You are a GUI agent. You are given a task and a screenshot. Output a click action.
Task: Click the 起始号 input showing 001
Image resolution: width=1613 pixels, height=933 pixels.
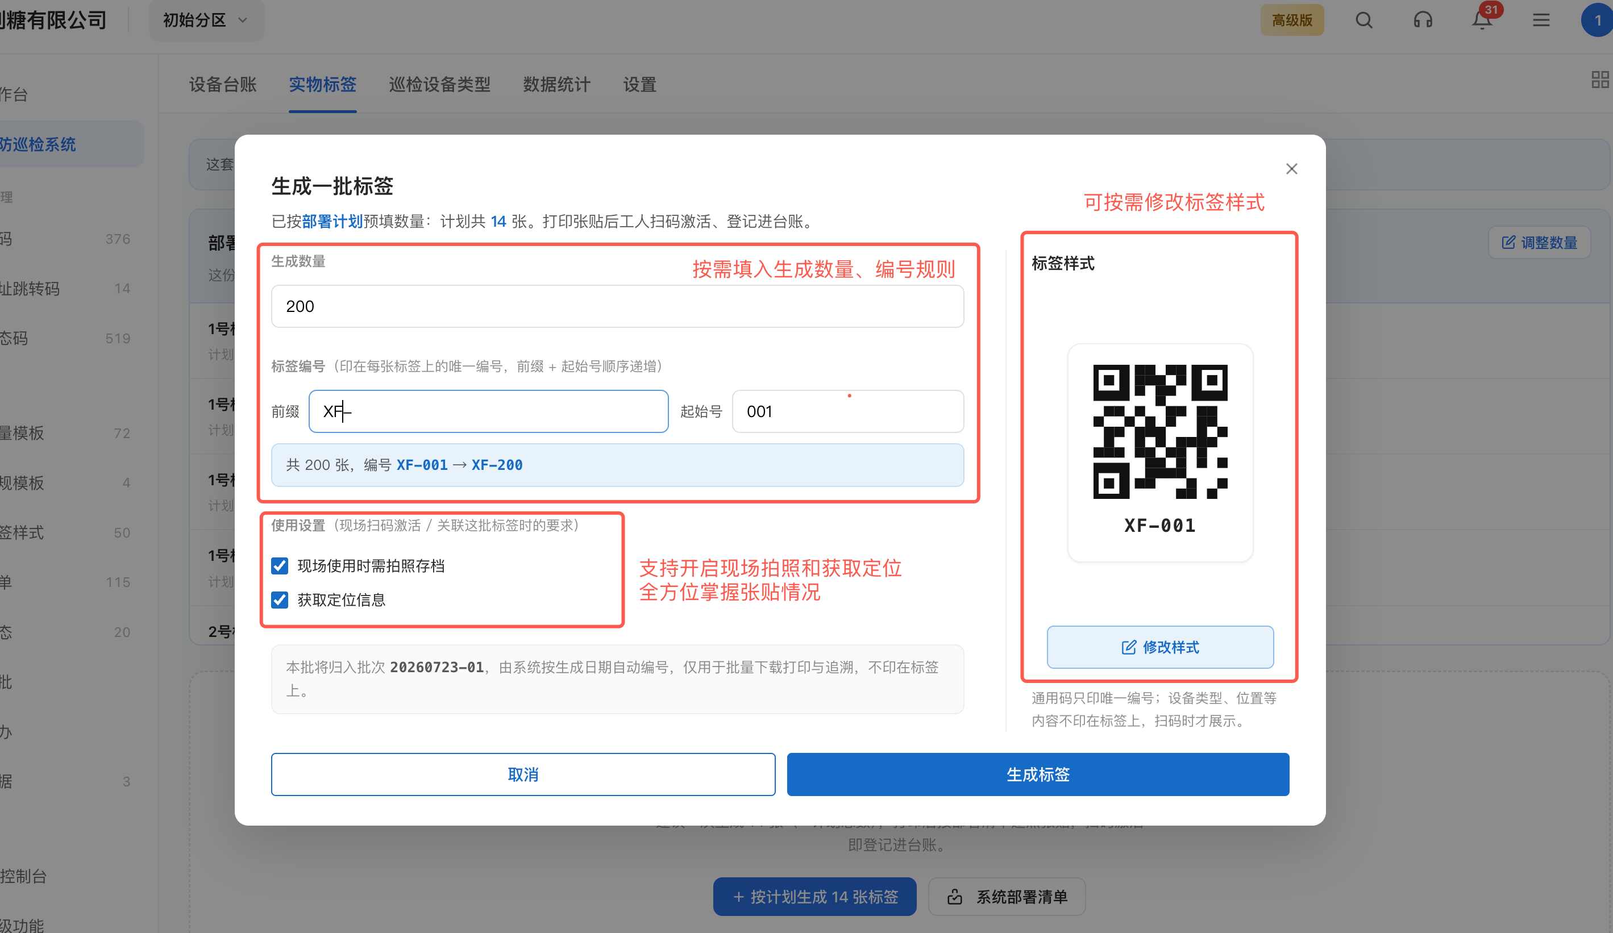tap(848, 411)
